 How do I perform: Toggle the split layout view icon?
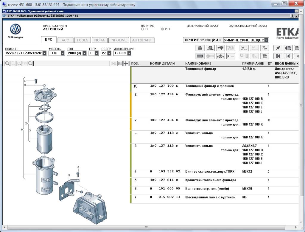(120, 64)
